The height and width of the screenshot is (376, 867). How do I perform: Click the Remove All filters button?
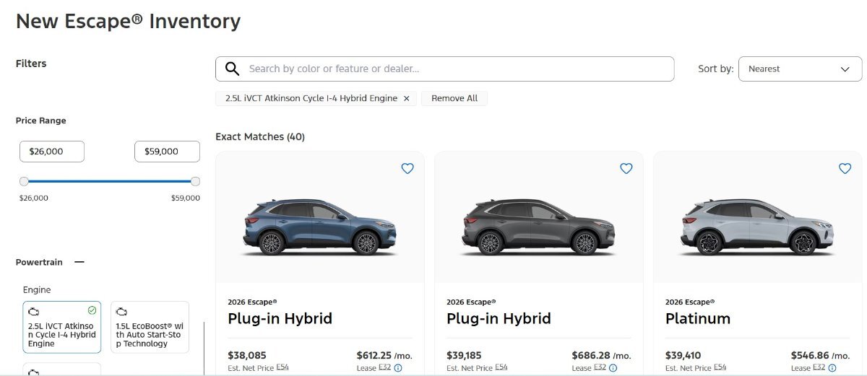(454, 98)
